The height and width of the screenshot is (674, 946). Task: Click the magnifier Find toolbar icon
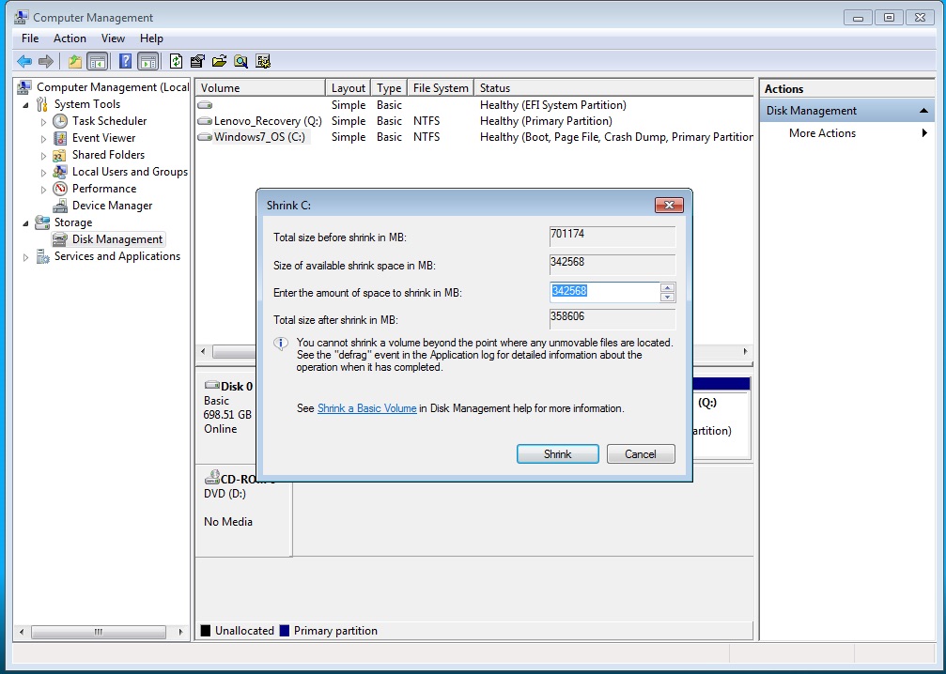pyautogui.click(x=240, y=61)
